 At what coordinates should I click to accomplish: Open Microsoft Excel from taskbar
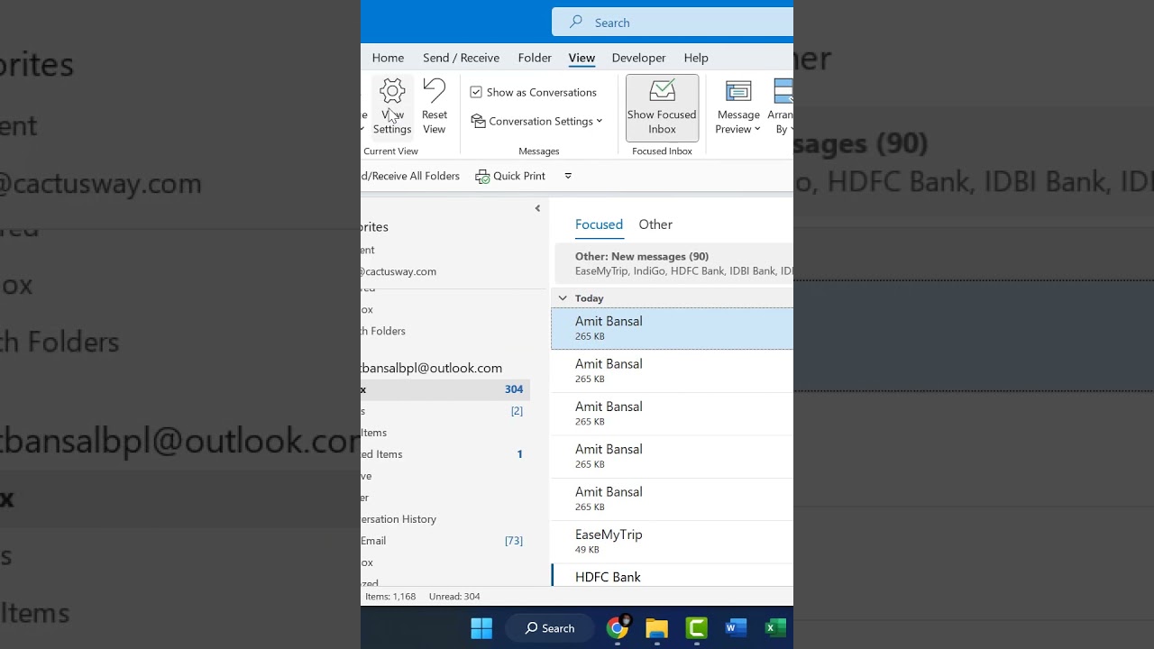point(775,628)
